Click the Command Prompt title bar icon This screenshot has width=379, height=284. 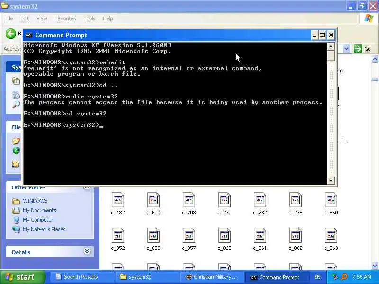(x=28, y=35)
